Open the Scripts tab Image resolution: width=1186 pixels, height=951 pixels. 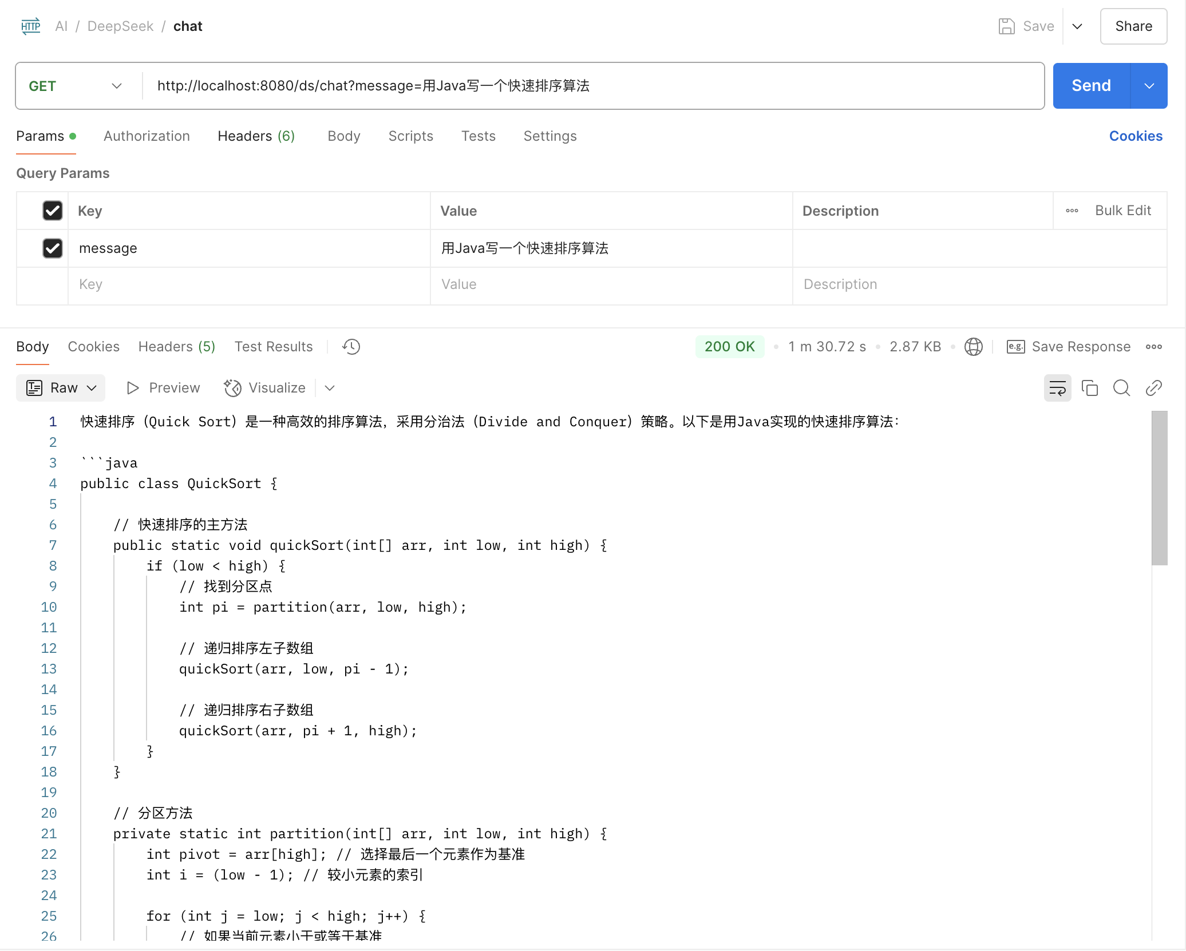click(410, 136)
